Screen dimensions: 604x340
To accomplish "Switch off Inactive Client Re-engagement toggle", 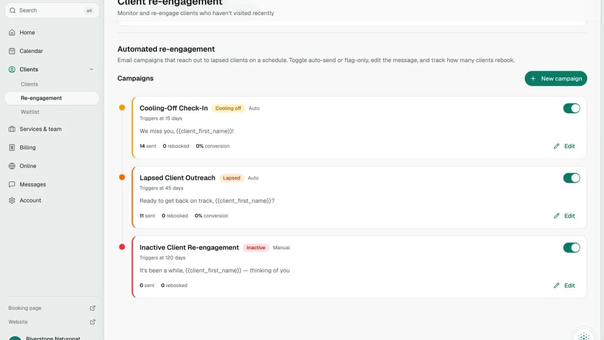I will (x=571, y=247).
